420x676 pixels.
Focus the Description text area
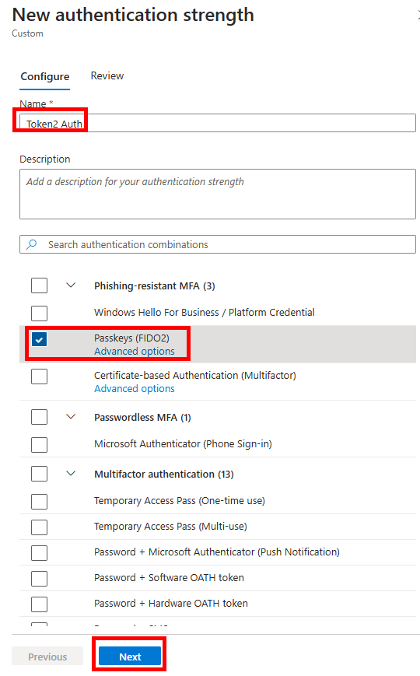click(x=218, y=194)
